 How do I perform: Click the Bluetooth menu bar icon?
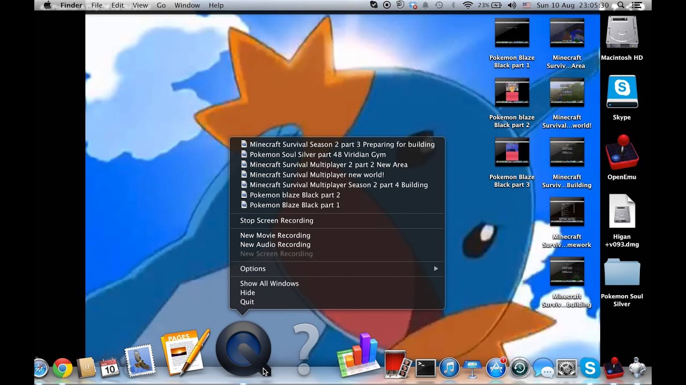(453, 5)
